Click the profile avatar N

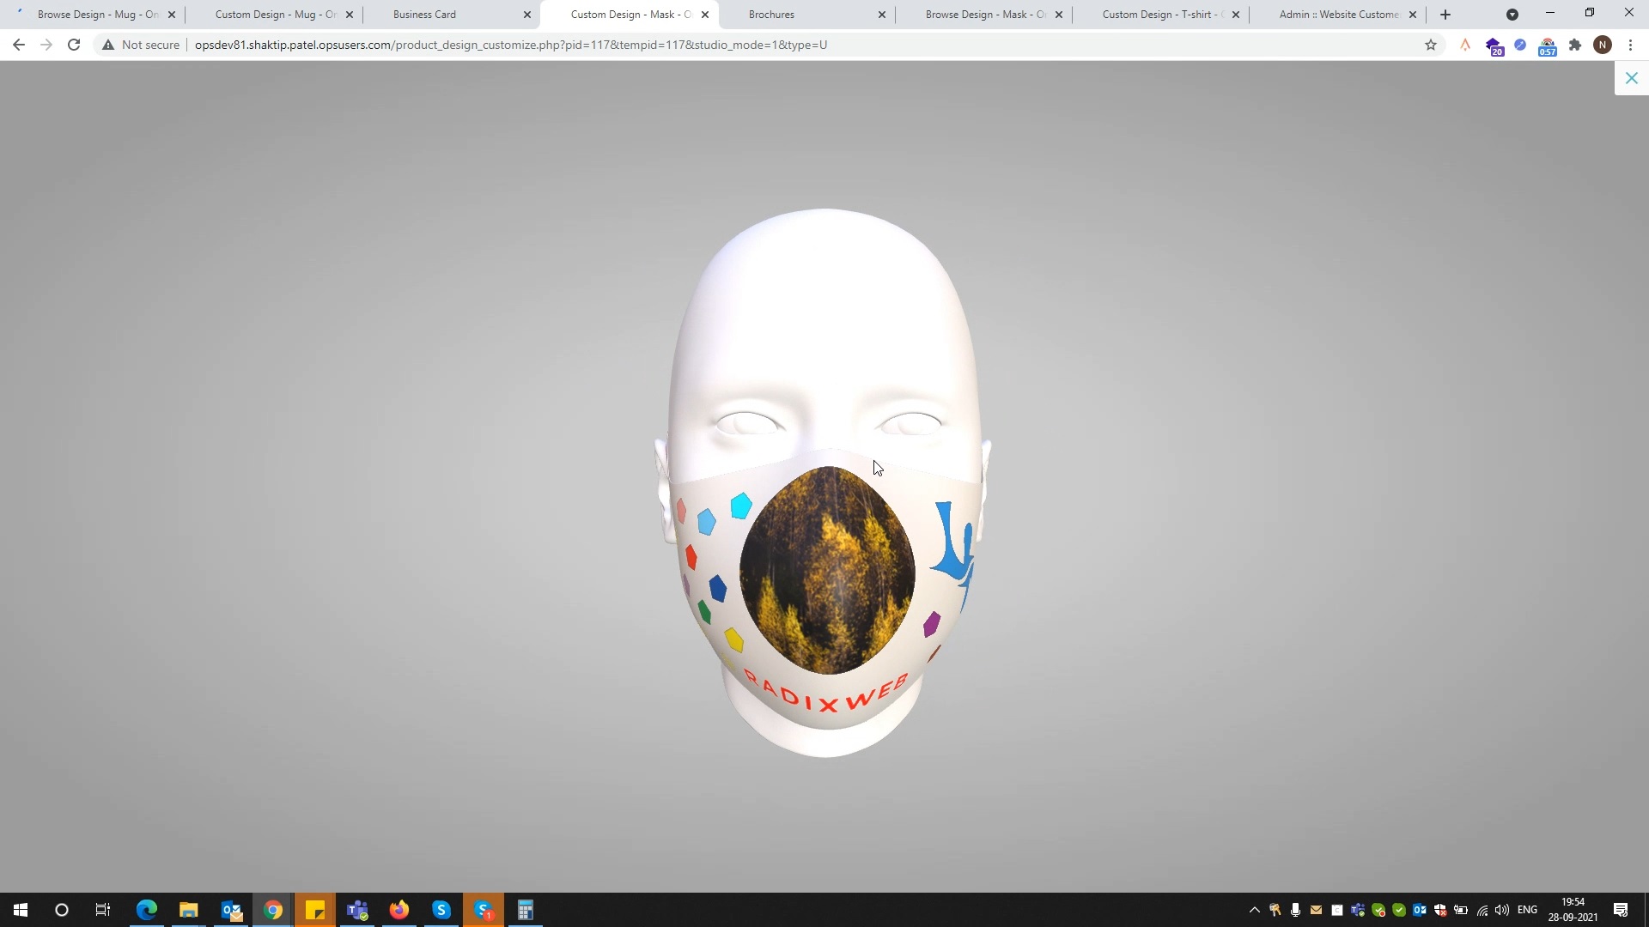pos(1602,45)
